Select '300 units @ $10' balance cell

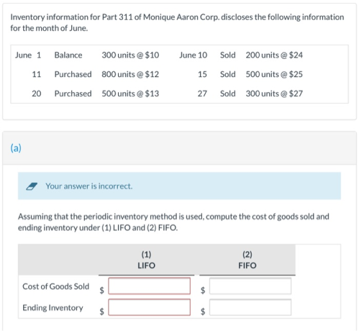(130, 55)
